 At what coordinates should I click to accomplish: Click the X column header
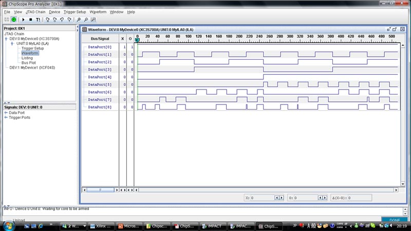point(122,39)
